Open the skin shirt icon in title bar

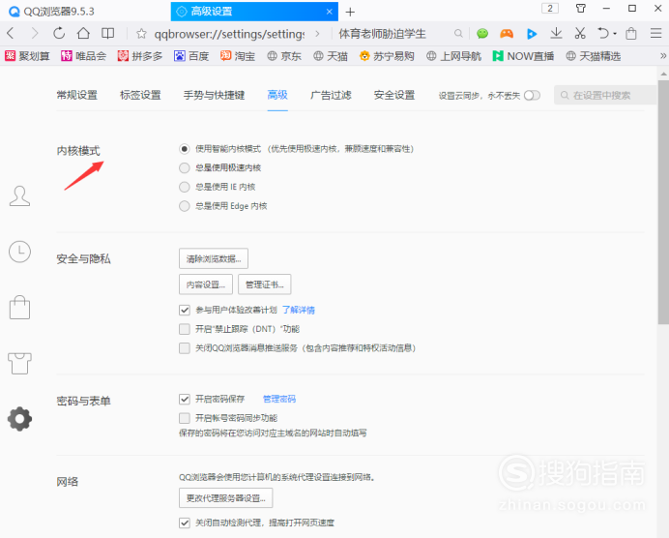(x=581, y=9)
